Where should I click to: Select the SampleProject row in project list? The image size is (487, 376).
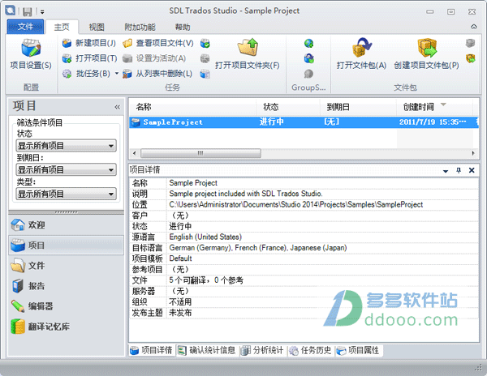304,122
